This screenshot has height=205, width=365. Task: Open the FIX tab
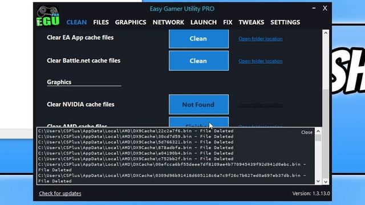point(228,22)
